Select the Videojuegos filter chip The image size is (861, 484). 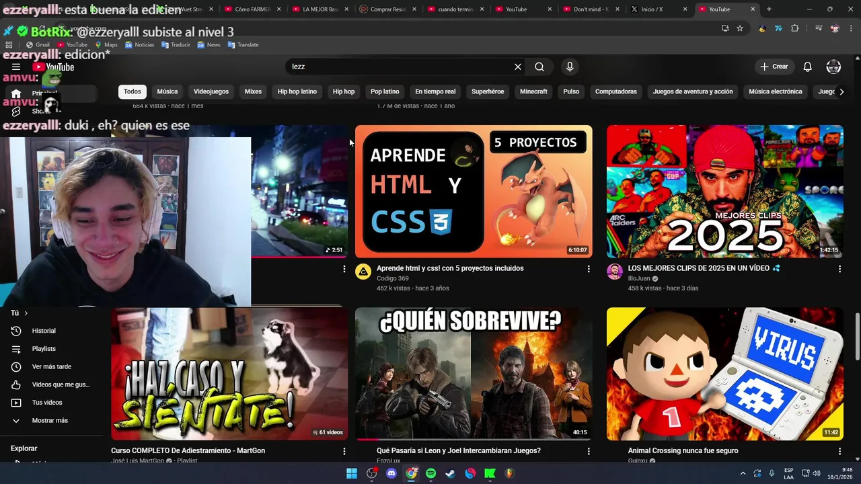point(211,91)
